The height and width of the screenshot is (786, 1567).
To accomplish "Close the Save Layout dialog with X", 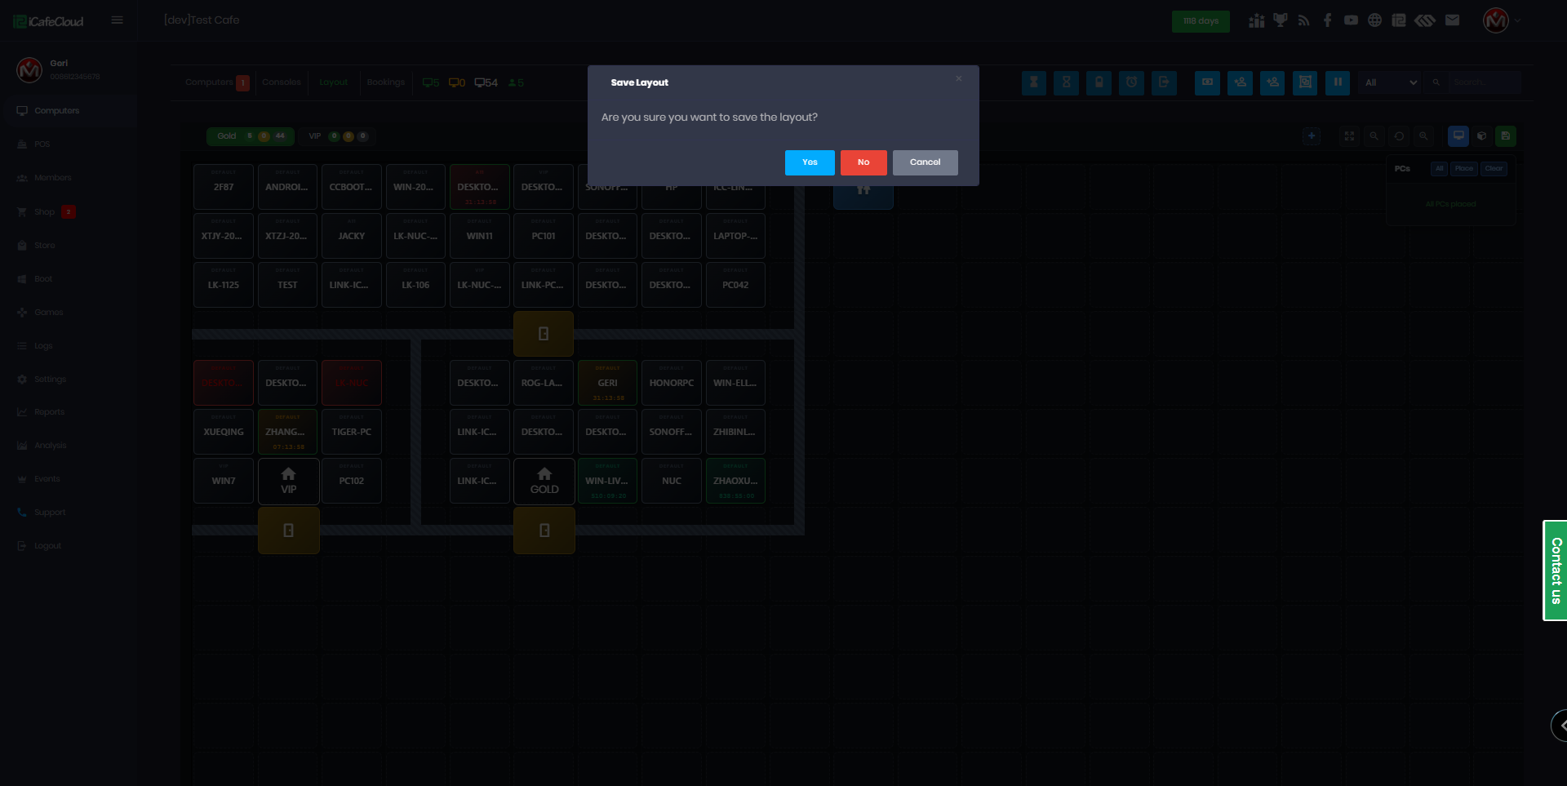I will (x=958, y=79).
